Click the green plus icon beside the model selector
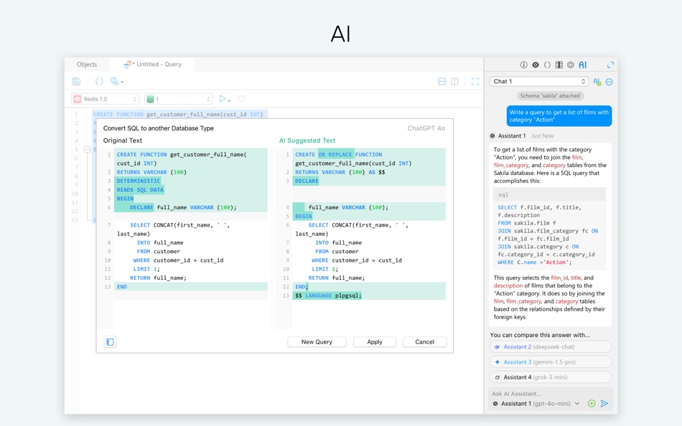Viewport: 682px width, 426px height. point(592,403)
